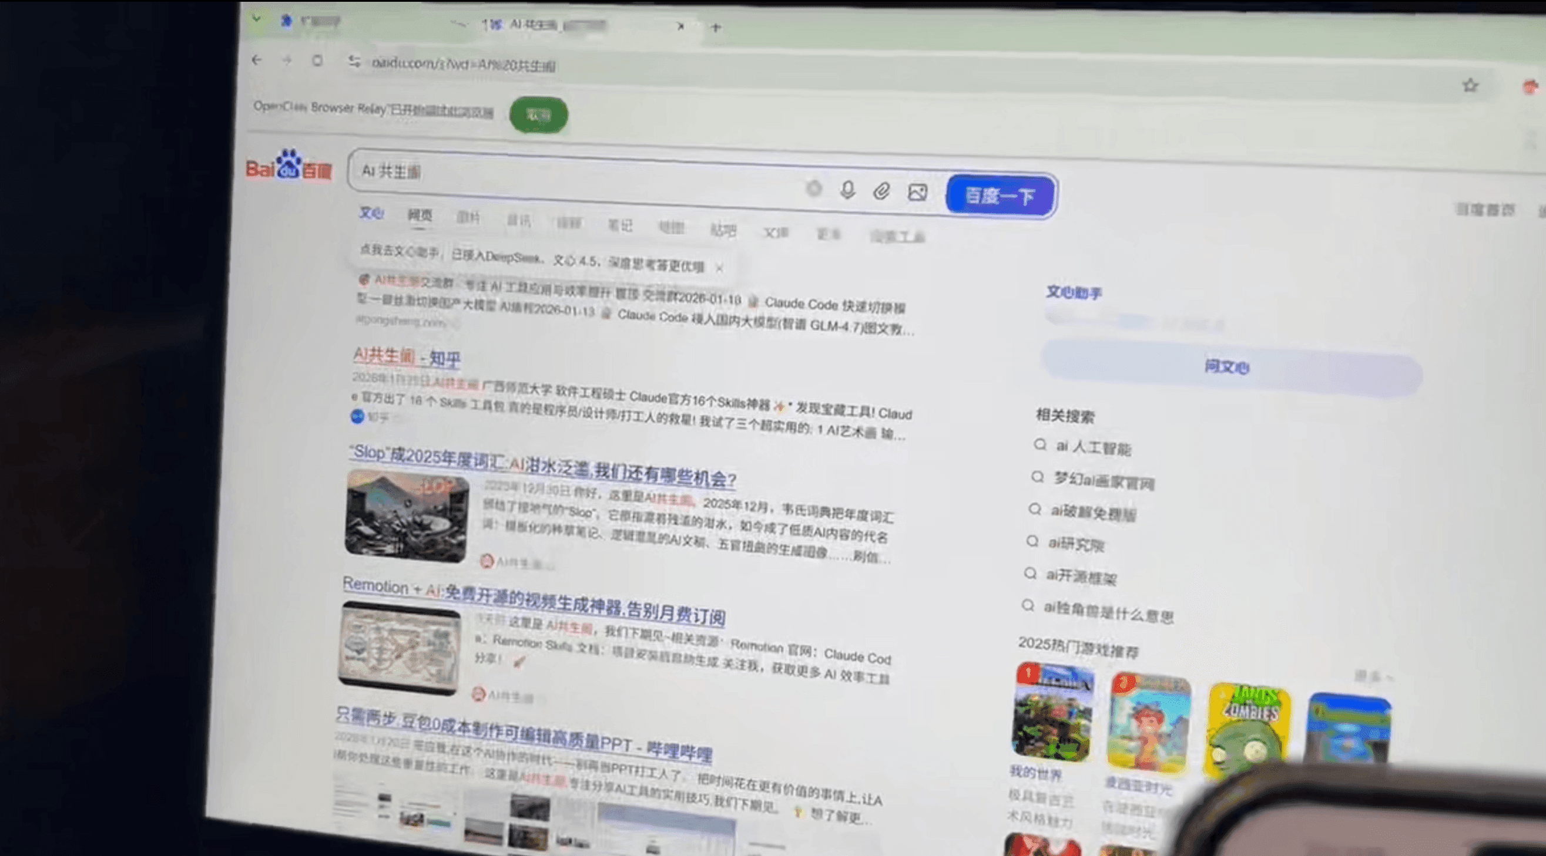The width and height of the screenshot is (1546, 856).
Task: Dismiss the 文心助手 DeepSeek tooltip
Action: tap(719, 268)
